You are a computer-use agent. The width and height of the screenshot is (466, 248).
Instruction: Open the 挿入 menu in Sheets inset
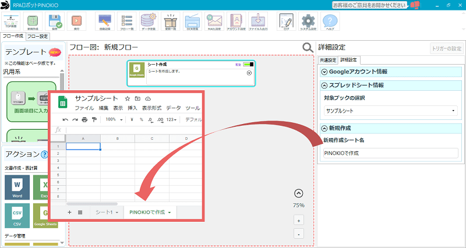(x=132, y=108)
